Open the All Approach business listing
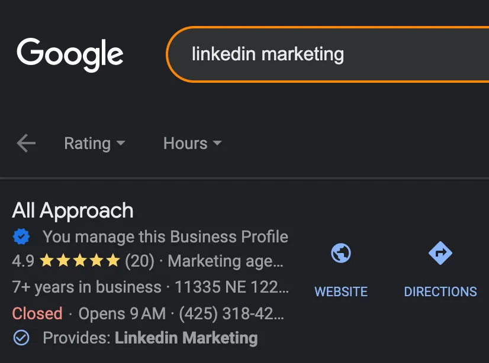Image resolution: width=489 pixels, height=363 pixels. (73, 210)
